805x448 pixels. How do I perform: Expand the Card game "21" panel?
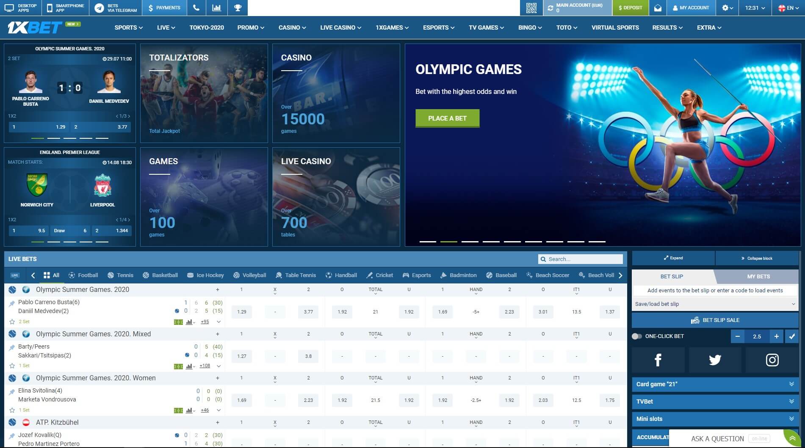715,384
